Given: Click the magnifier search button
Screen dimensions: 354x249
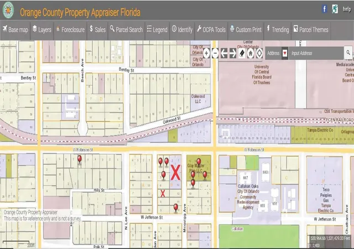Looking at the screenshot, I should coord(348,53).
